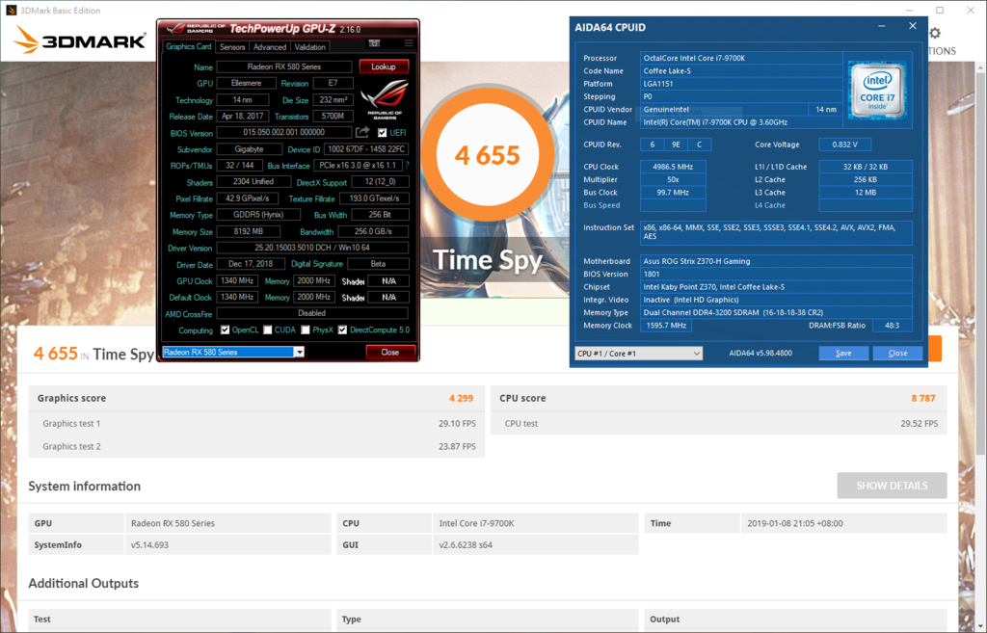Click the Intel Core i7 badge in AIDA64
The width and height of the screenshot is (987, 633).
tap(877, 90)
